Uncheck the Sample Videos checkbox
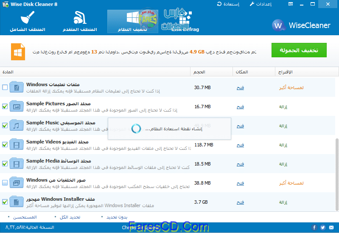 point(5,145)
